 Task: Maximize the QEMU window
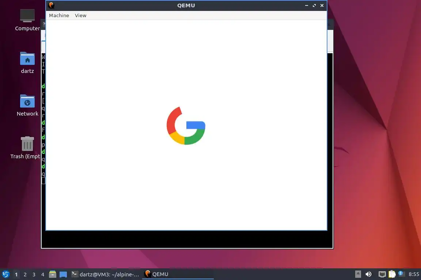click(x=314, y=5)
